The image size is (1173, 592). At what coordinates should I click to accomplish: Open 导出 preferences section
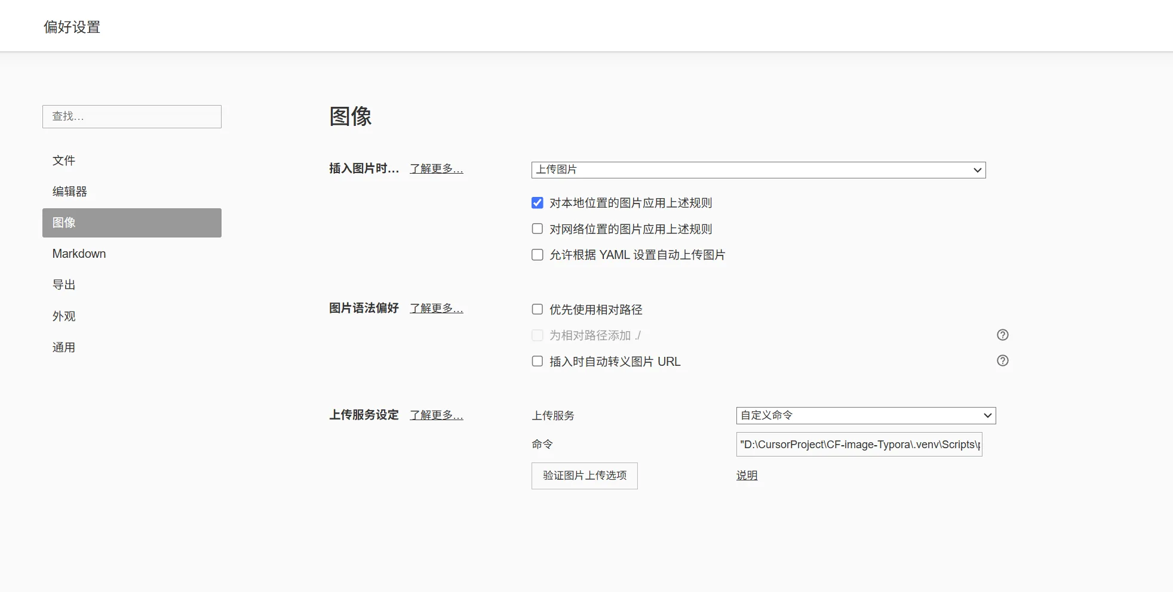click(x=132, y=285)
